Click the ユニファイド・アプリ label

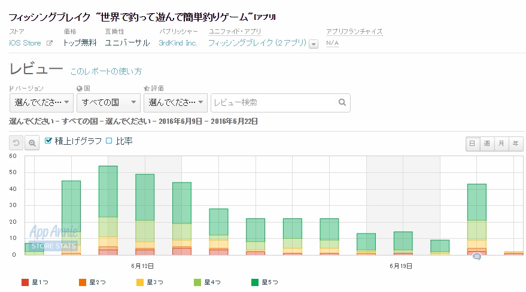(235, 32)
